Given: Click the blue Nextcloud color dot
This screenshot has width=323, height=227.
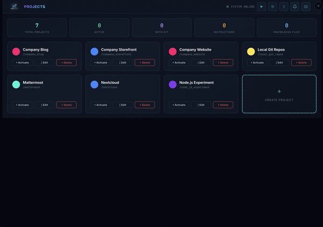Looking at the screenshot, I should pyautogui.click(x=94, y=84).
